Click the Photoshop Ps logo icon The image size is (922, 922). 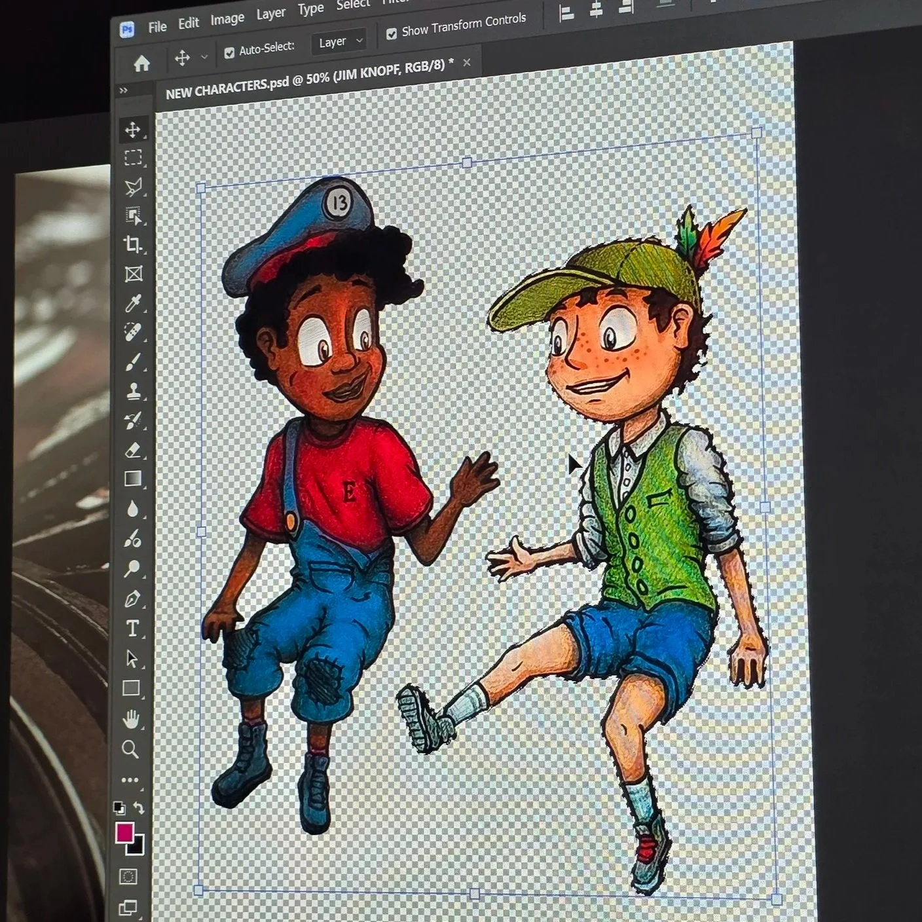pyautogui.click(x=127, y=29)
